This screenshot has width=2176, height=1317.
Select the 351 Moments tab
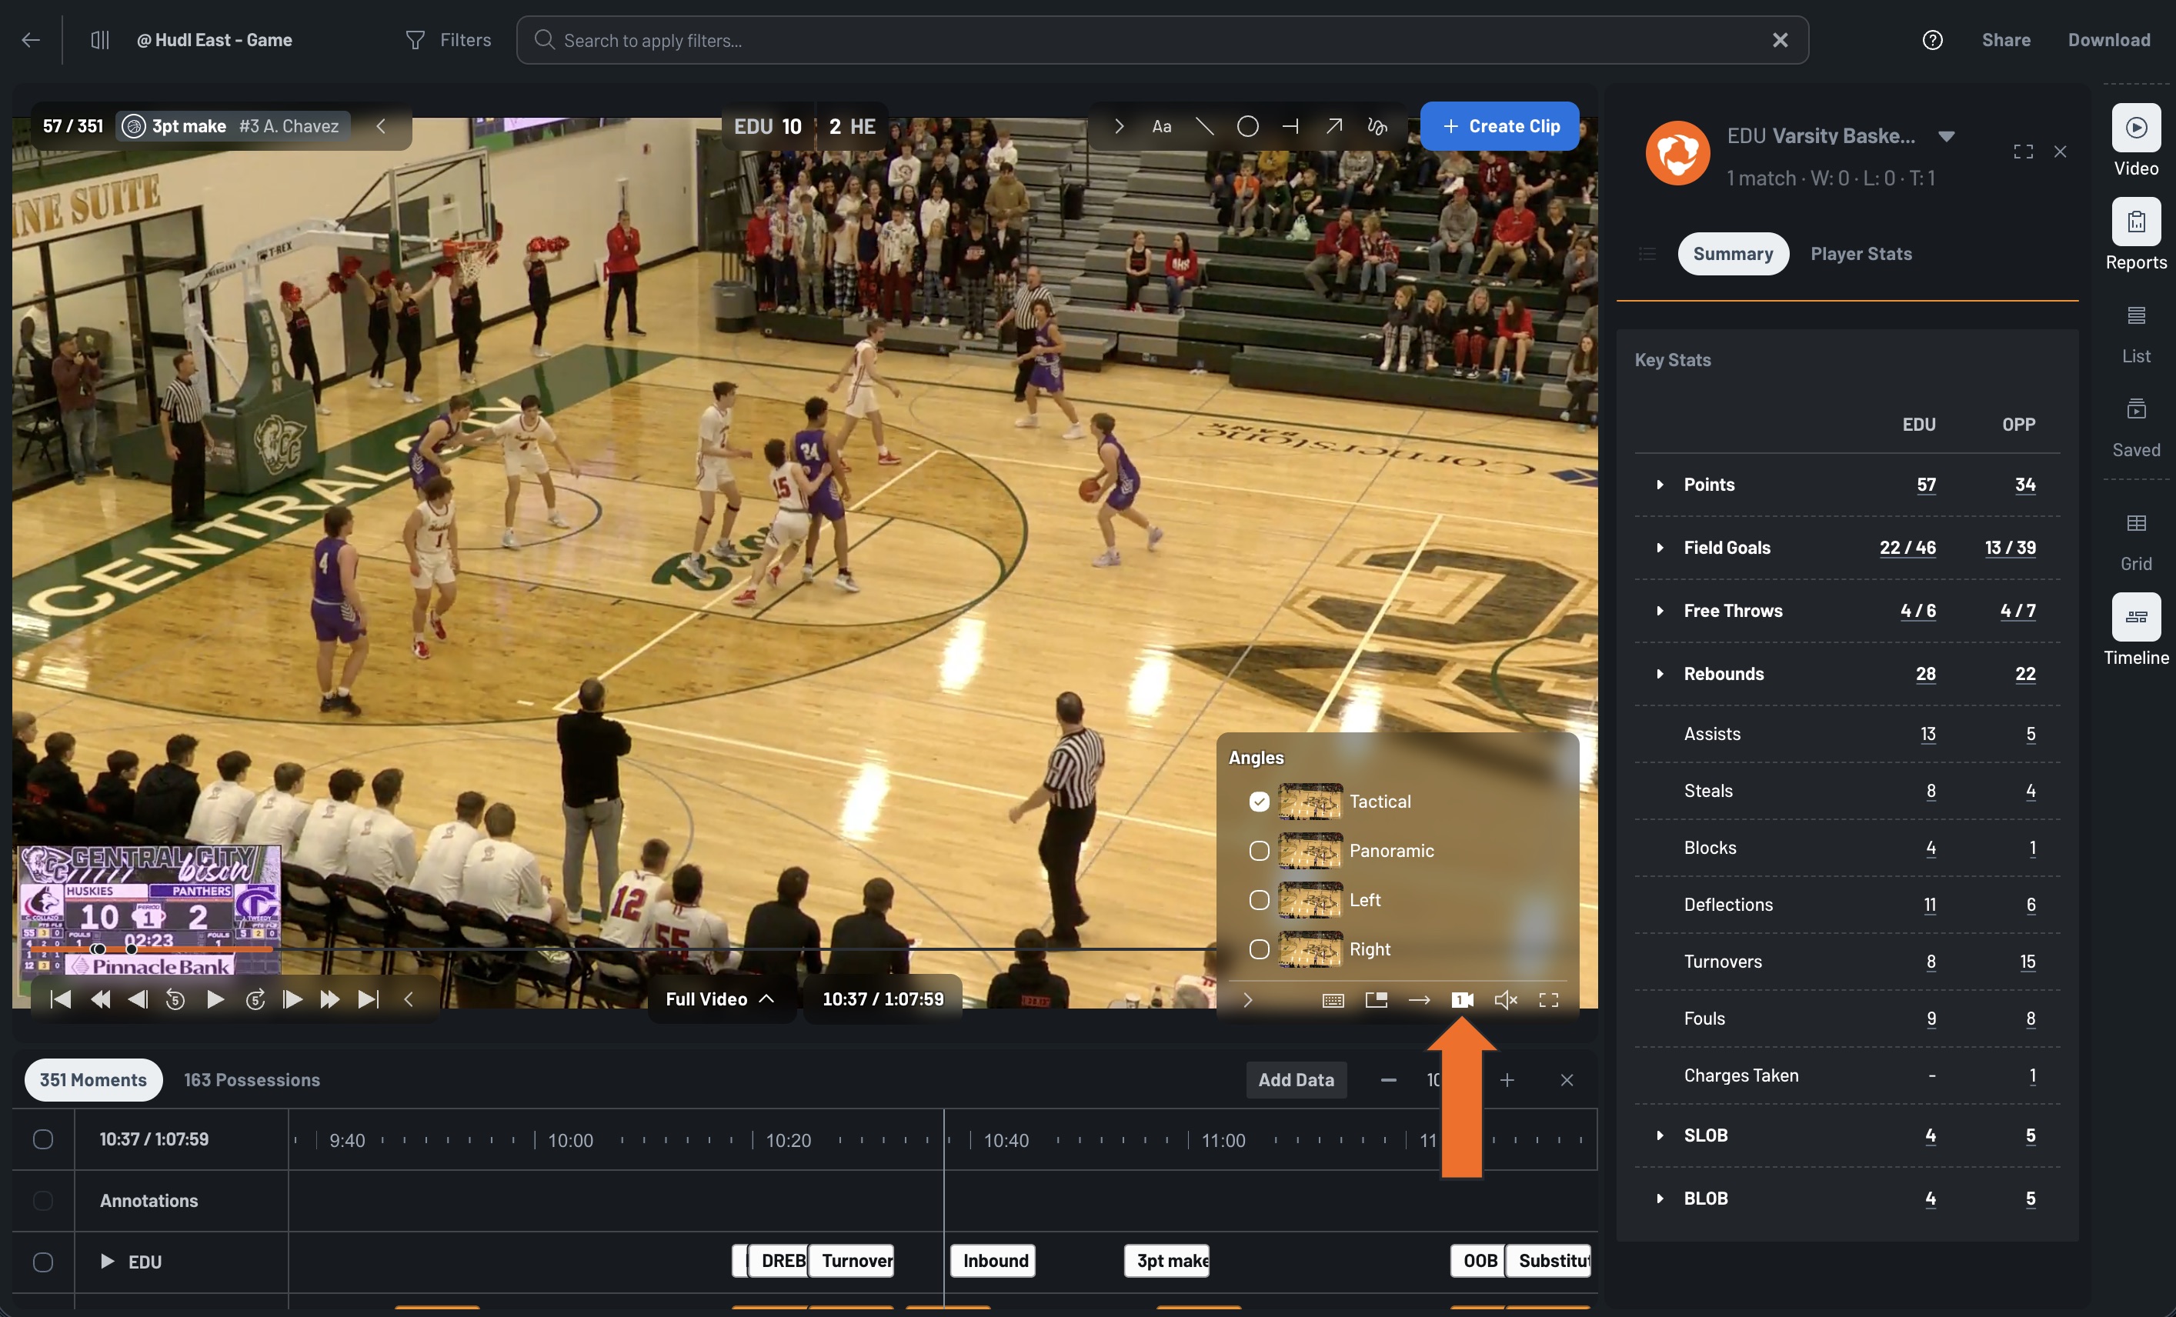pyautogui.click(x=93, y=1080)
